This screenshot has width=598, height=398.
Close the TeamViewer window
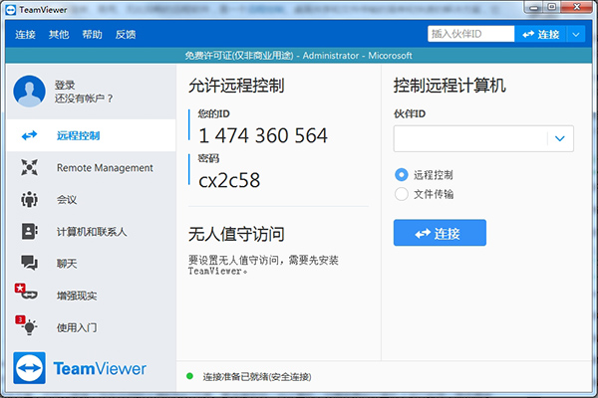pyautogui.click(x=576, y=7)
